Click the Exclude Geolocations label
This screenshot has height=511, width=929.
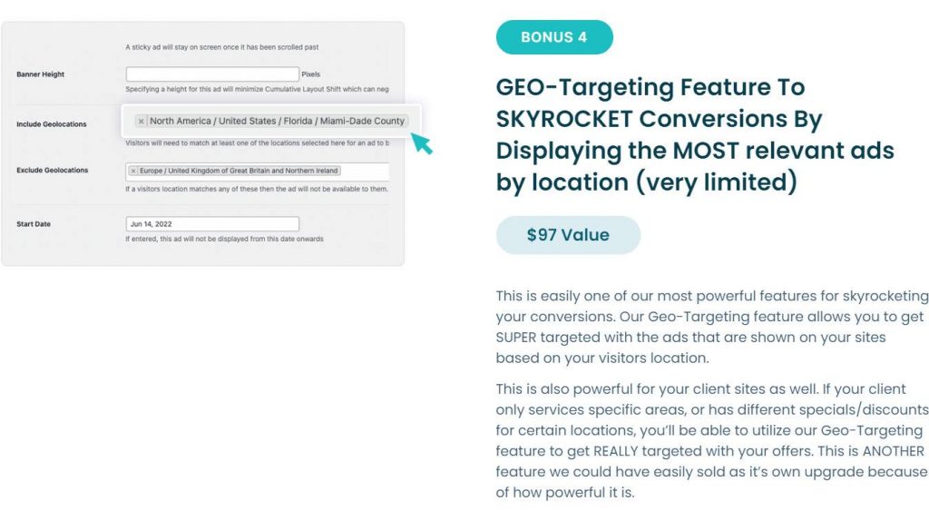click(x=52, y=170)
